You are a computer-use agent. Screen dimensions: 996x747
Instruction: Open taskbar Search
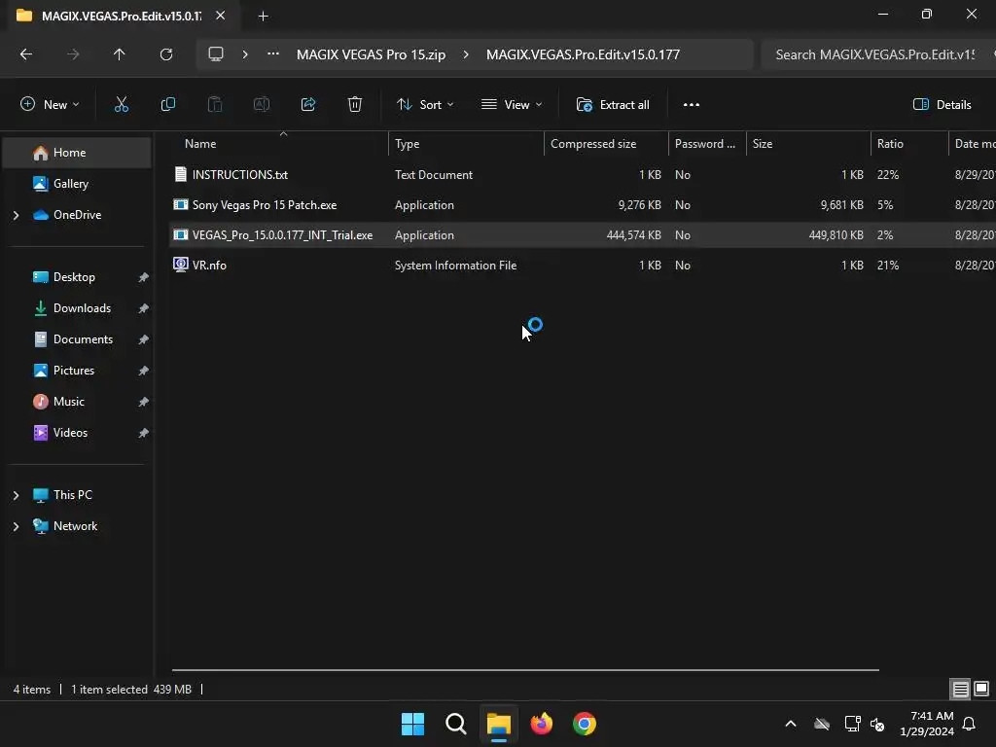[456, 724]
